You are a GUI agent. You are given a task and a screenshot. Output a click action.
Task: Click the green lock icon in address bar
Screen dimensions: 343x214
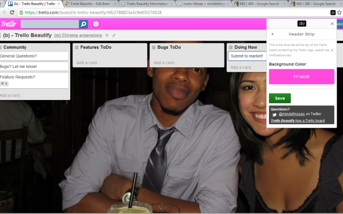(x=21, y=12)
